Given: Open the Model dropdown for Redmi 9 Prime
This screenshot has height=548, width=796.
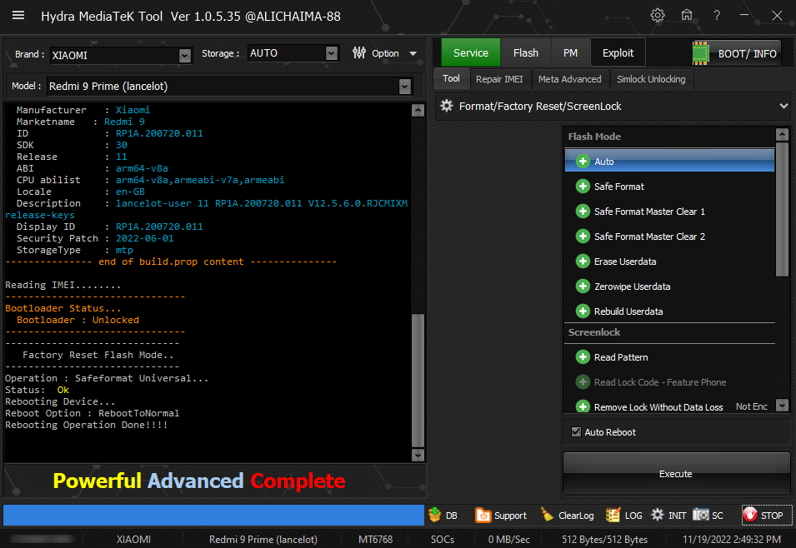Looking at the screenshot, I should (x=405, y=87).
